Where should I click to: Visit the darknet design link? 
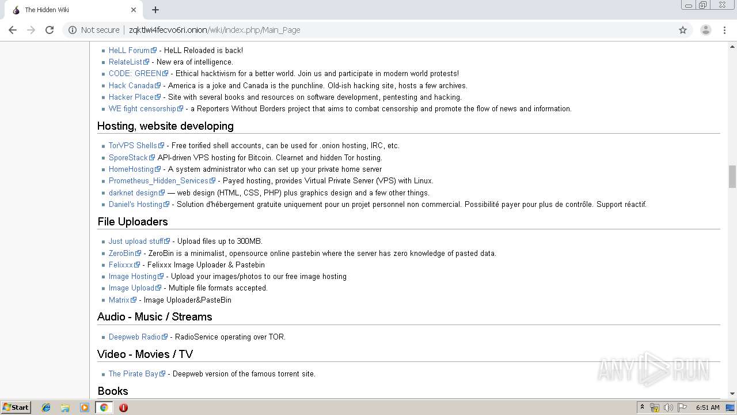(x=133, y=193)
